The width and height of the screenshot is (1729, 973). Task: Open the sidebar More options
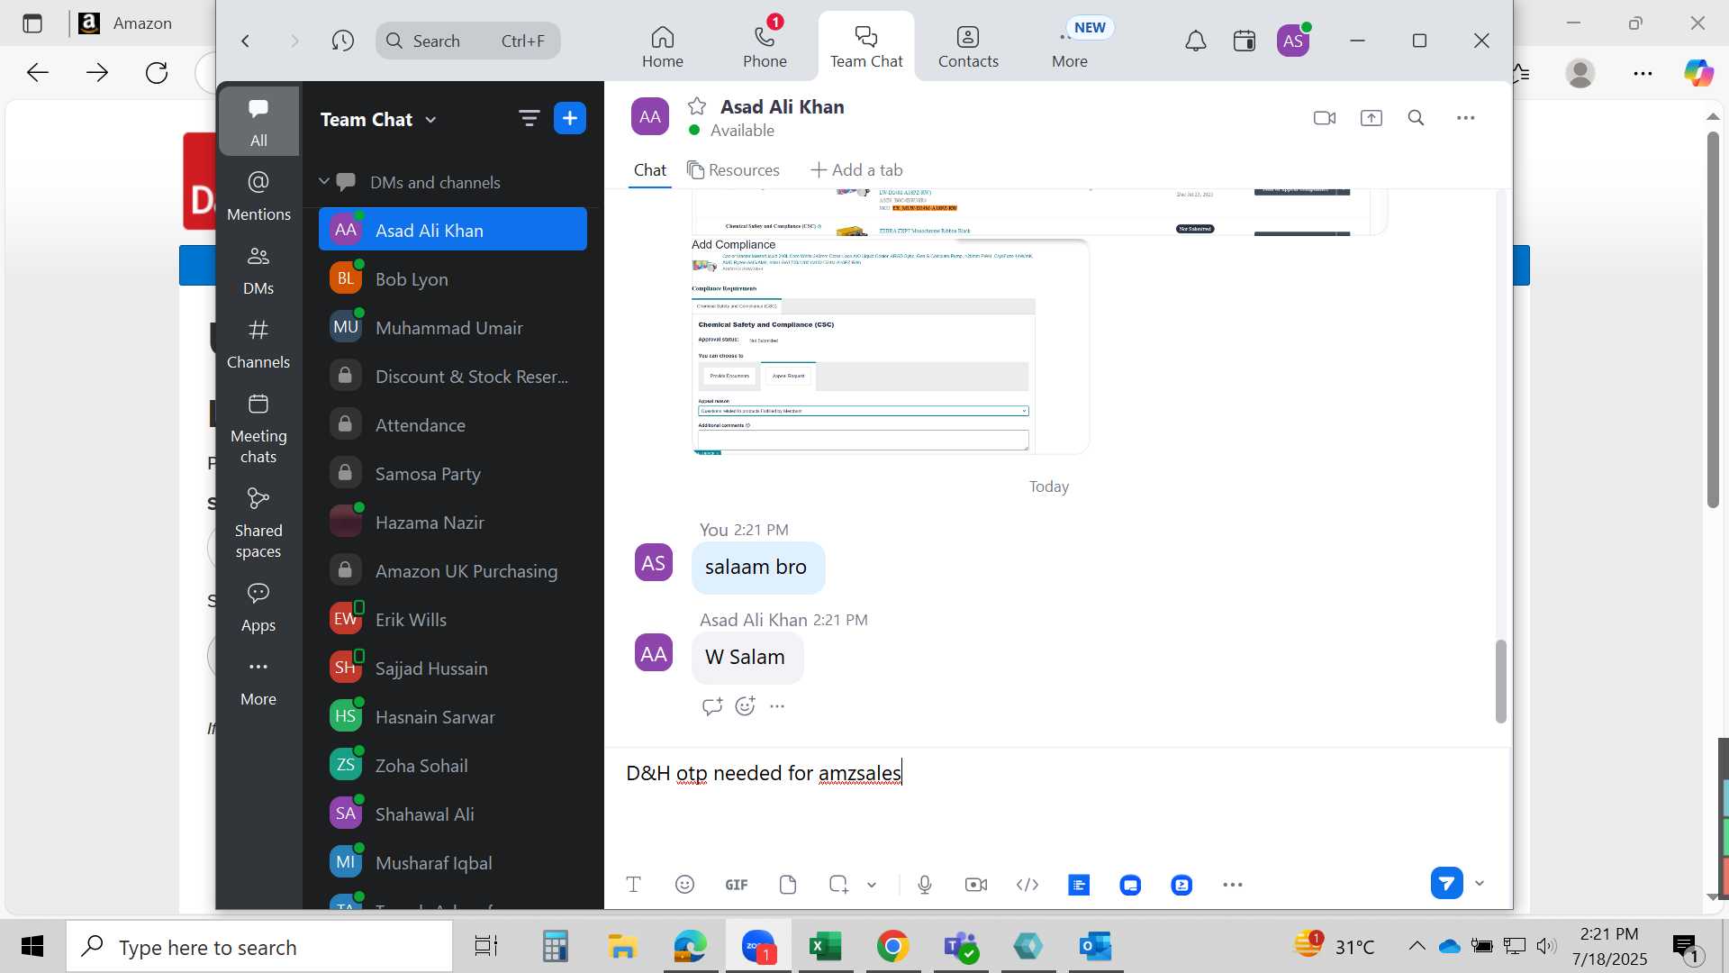pyautogui.click(x=258, y=681)
